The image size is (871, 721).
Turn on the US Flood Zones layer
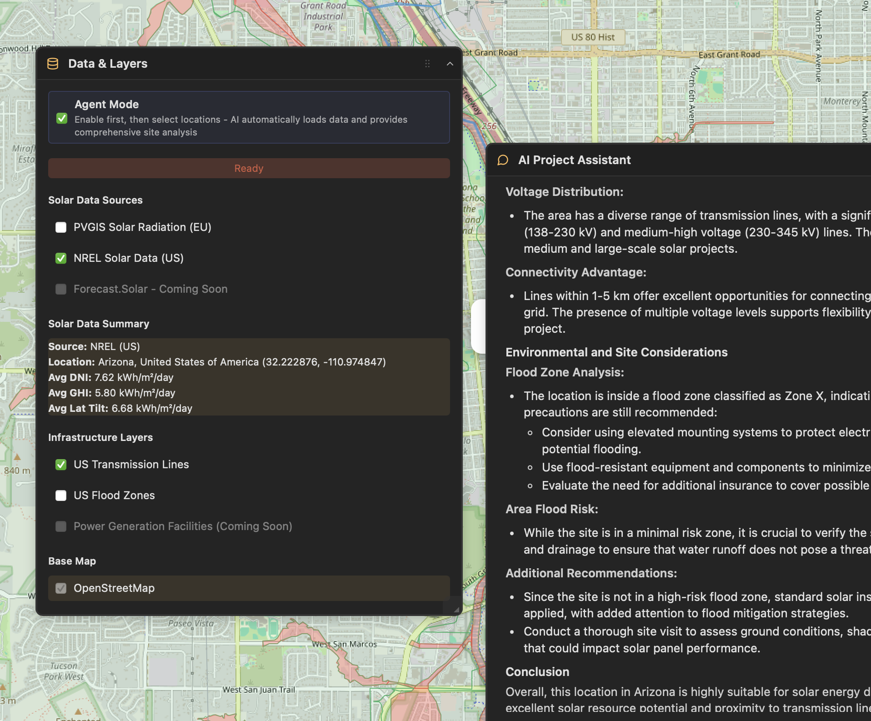pos(61,496)
